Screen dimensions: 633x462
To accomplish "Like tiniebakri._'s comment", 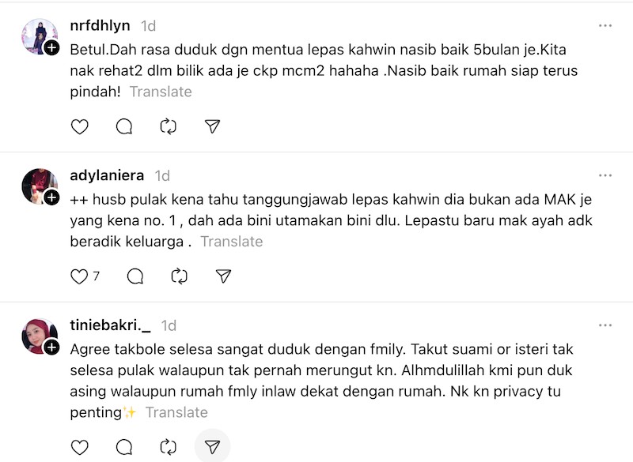I will click(x=80, y=448).
